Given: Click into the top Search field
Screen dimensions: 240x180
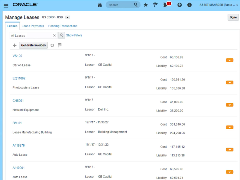Looking at the screenshot, I should (x=120, y=5).
